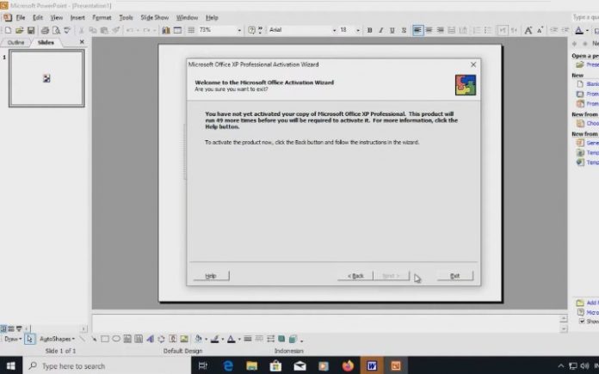Open the Insert menu
599x374 pixels.
77,17
